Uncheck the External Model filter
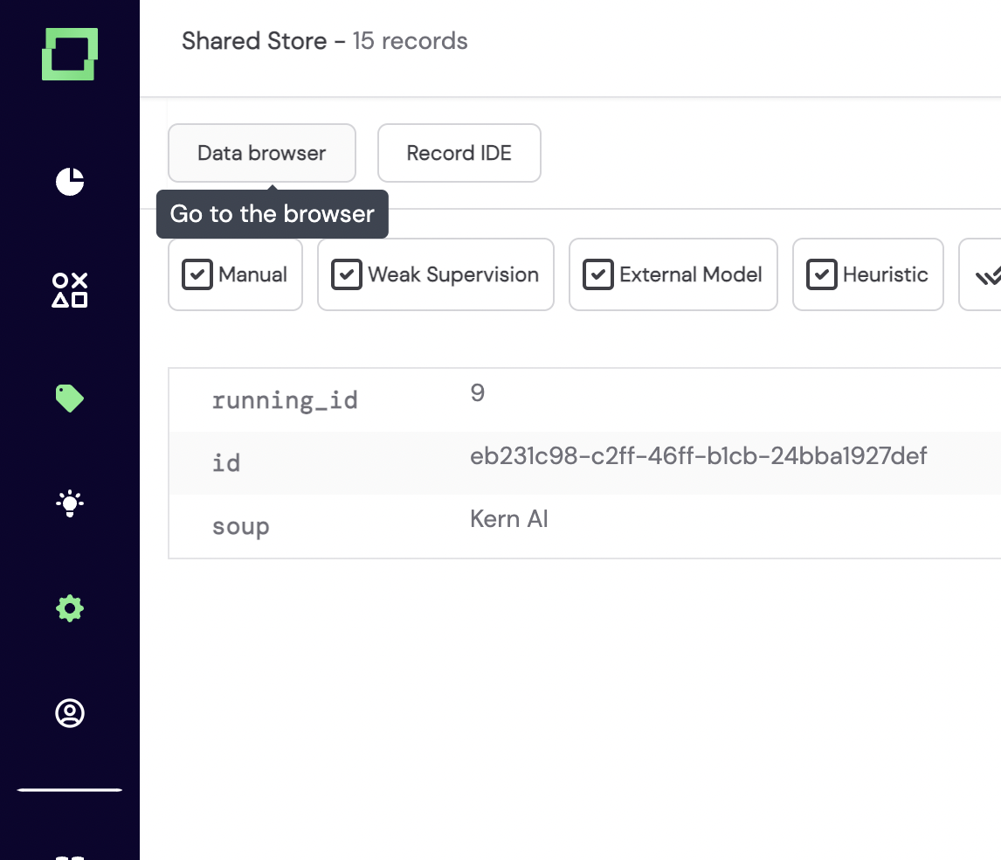Screen dimensions: 1001x860 [598, 274]
